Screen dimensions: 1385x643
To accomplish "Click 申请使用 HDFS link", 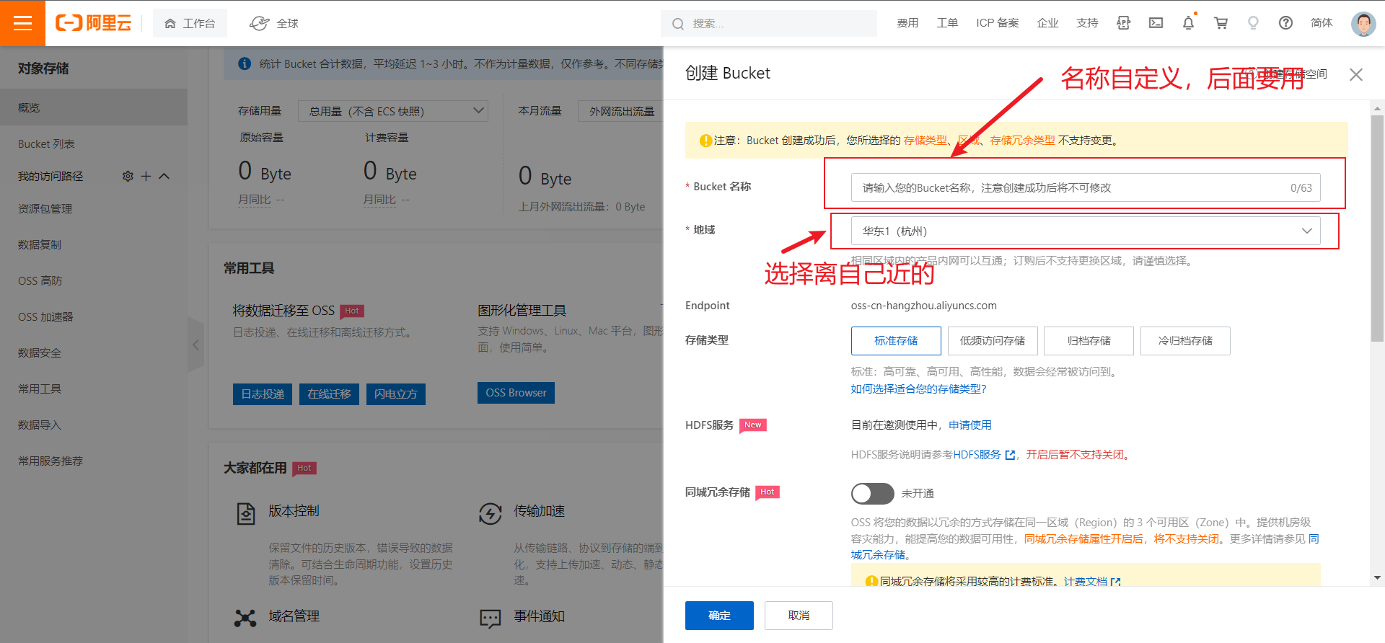I will 969,425.
